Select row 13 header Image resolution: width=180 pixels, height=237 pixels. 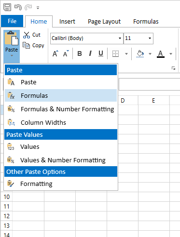click(7, 226)
